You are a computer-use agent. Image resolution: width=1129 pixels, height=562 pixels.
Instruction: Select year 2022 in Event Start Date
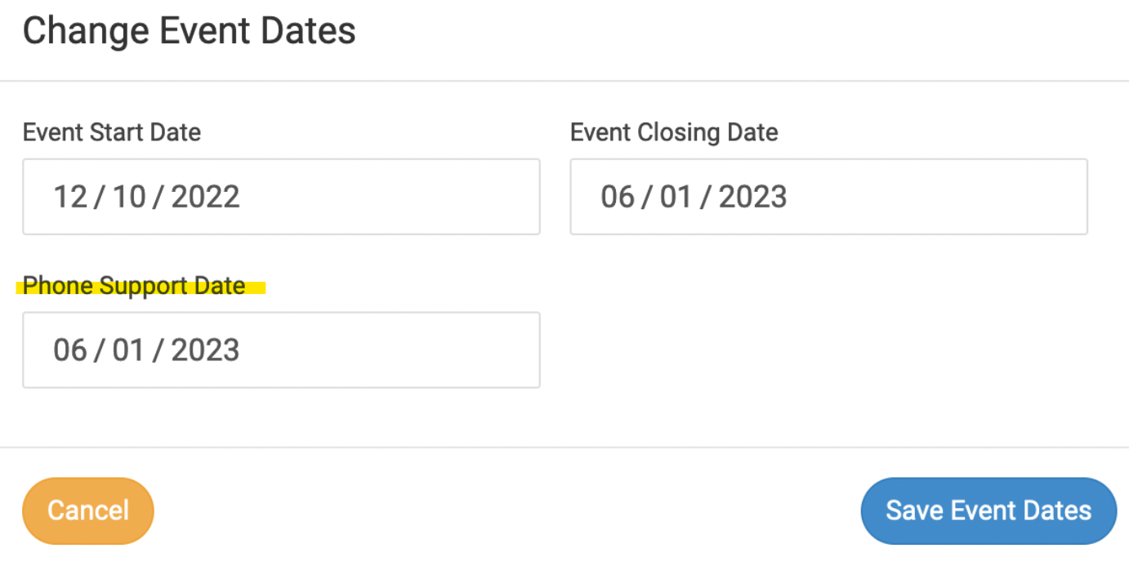205,197
